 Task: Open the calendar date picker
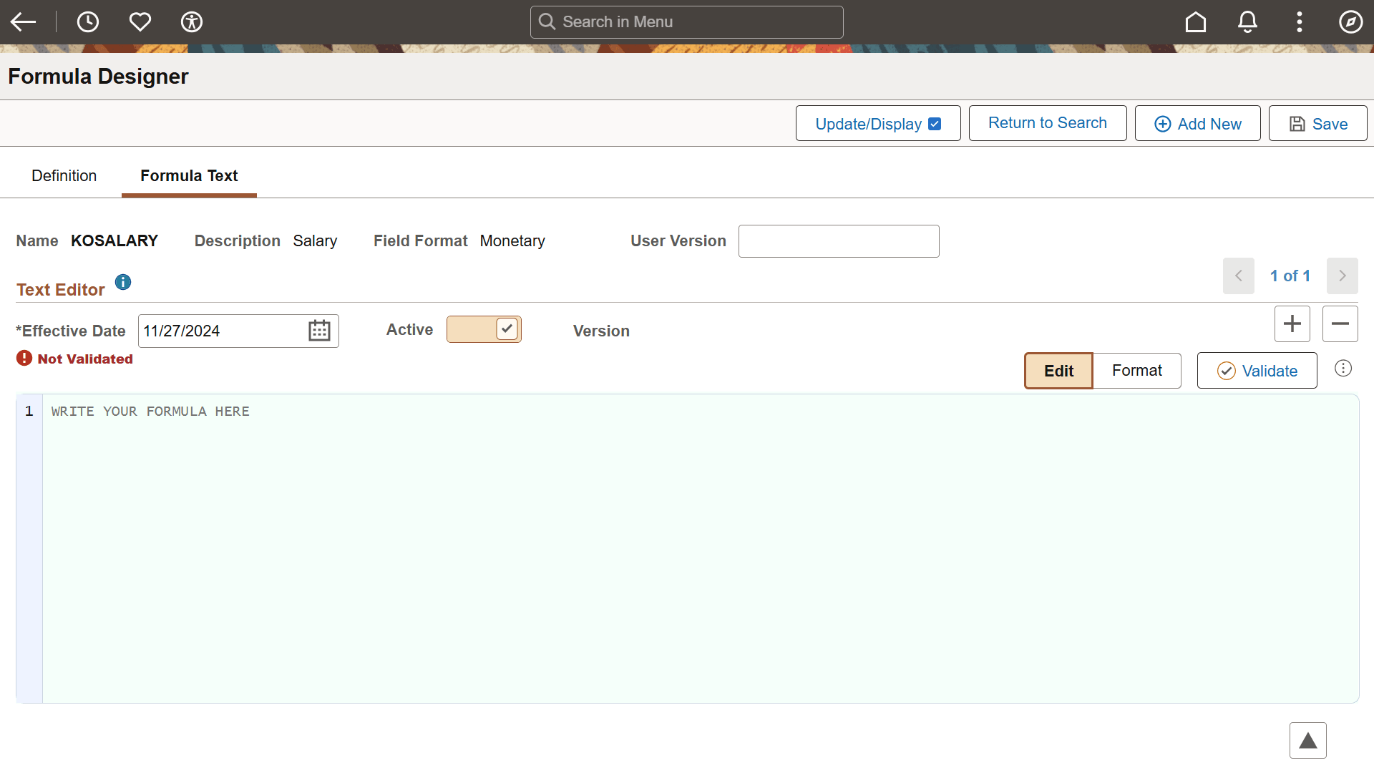click(x=319, y=331)
